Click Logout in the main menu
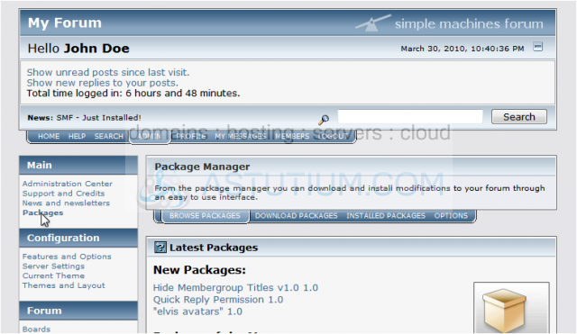 click(333, 136)
